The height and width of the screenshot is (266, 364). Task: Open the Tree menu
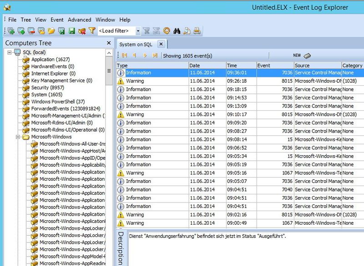[x=26, y=20]
